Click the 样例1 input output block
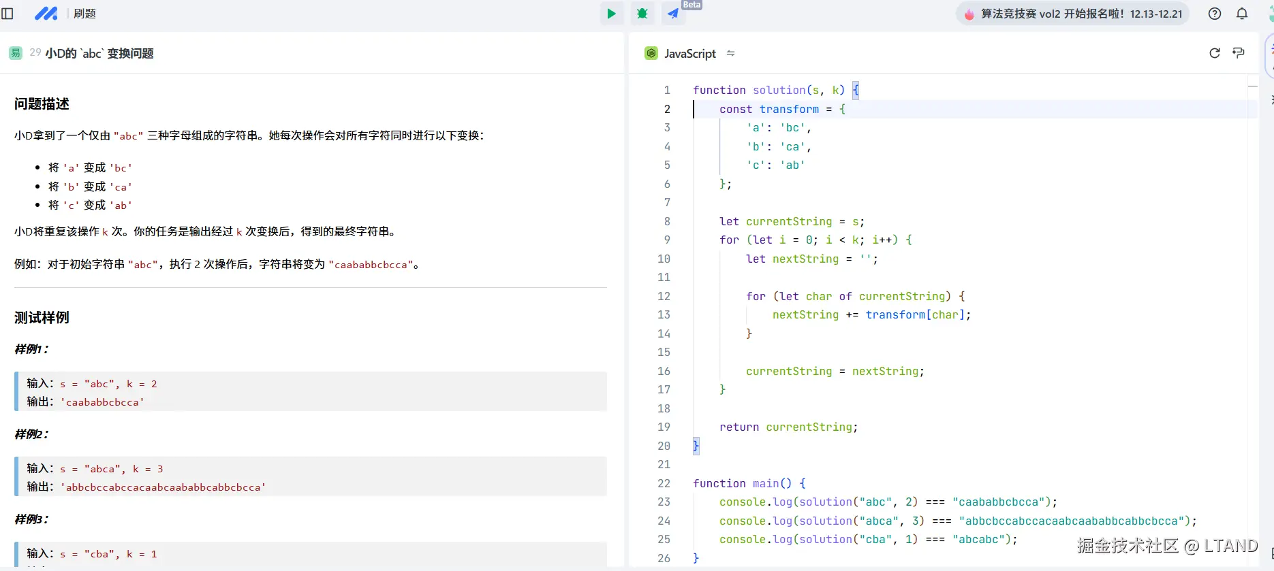 tap(311, 392)
